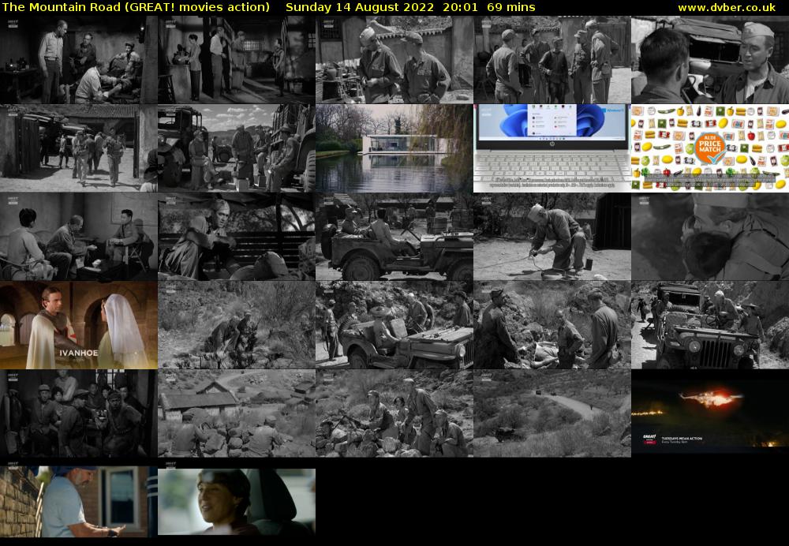Open the thumbnail of soldiers crouched on a brushy hillside
This screenshot has width=789, height=546.
pyautogui.click(x=237, y=325)
